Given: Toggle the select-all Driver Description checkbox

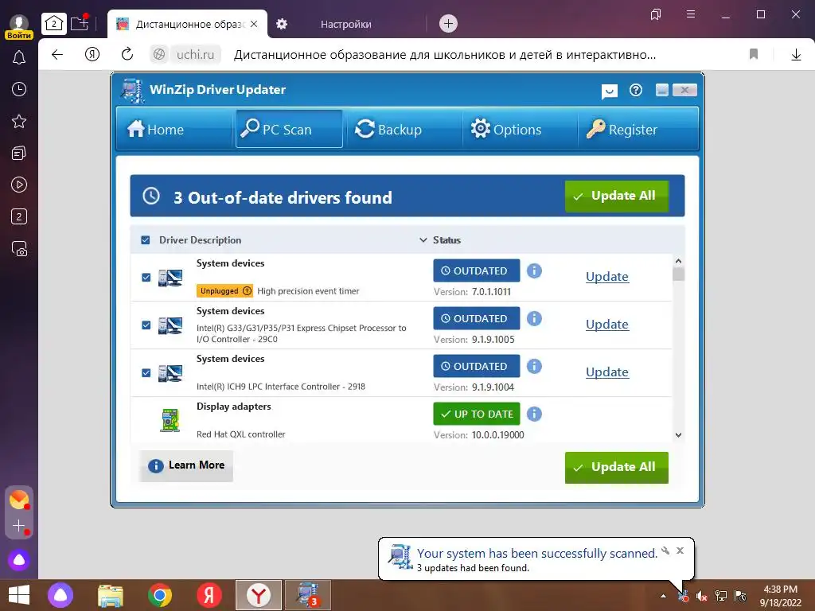Looking at the screenshot, I should coord(146,240).
